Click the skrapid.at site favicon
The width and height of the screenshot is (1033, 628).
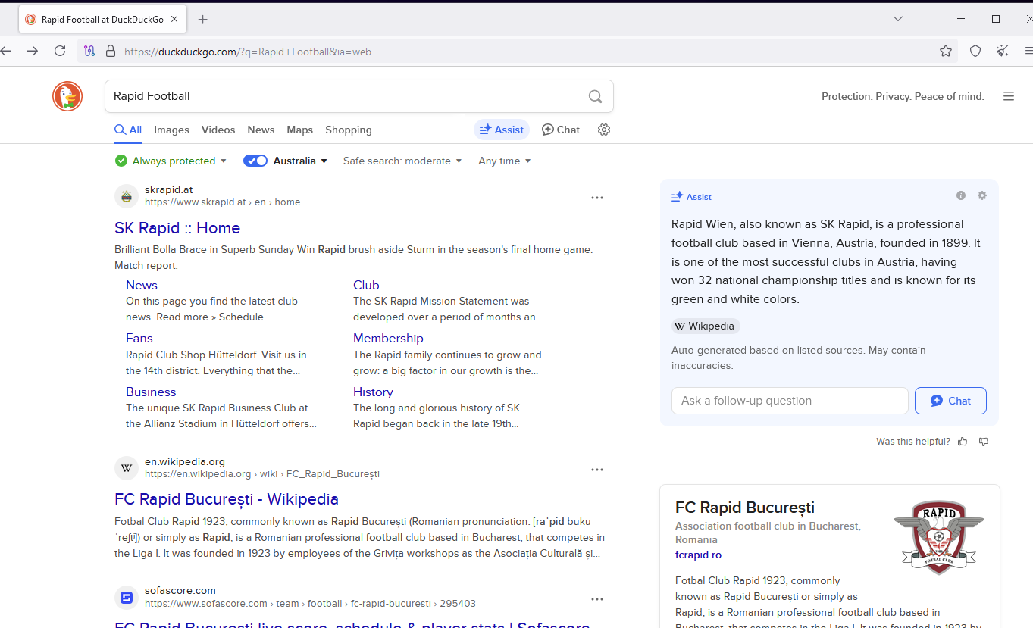point(127,196)
